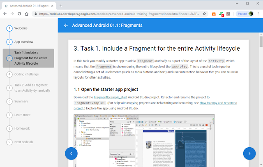Viewport: 263px width, 167px height.
Task: Click the PDF extension icon
Action: click(x=228, y=14)
